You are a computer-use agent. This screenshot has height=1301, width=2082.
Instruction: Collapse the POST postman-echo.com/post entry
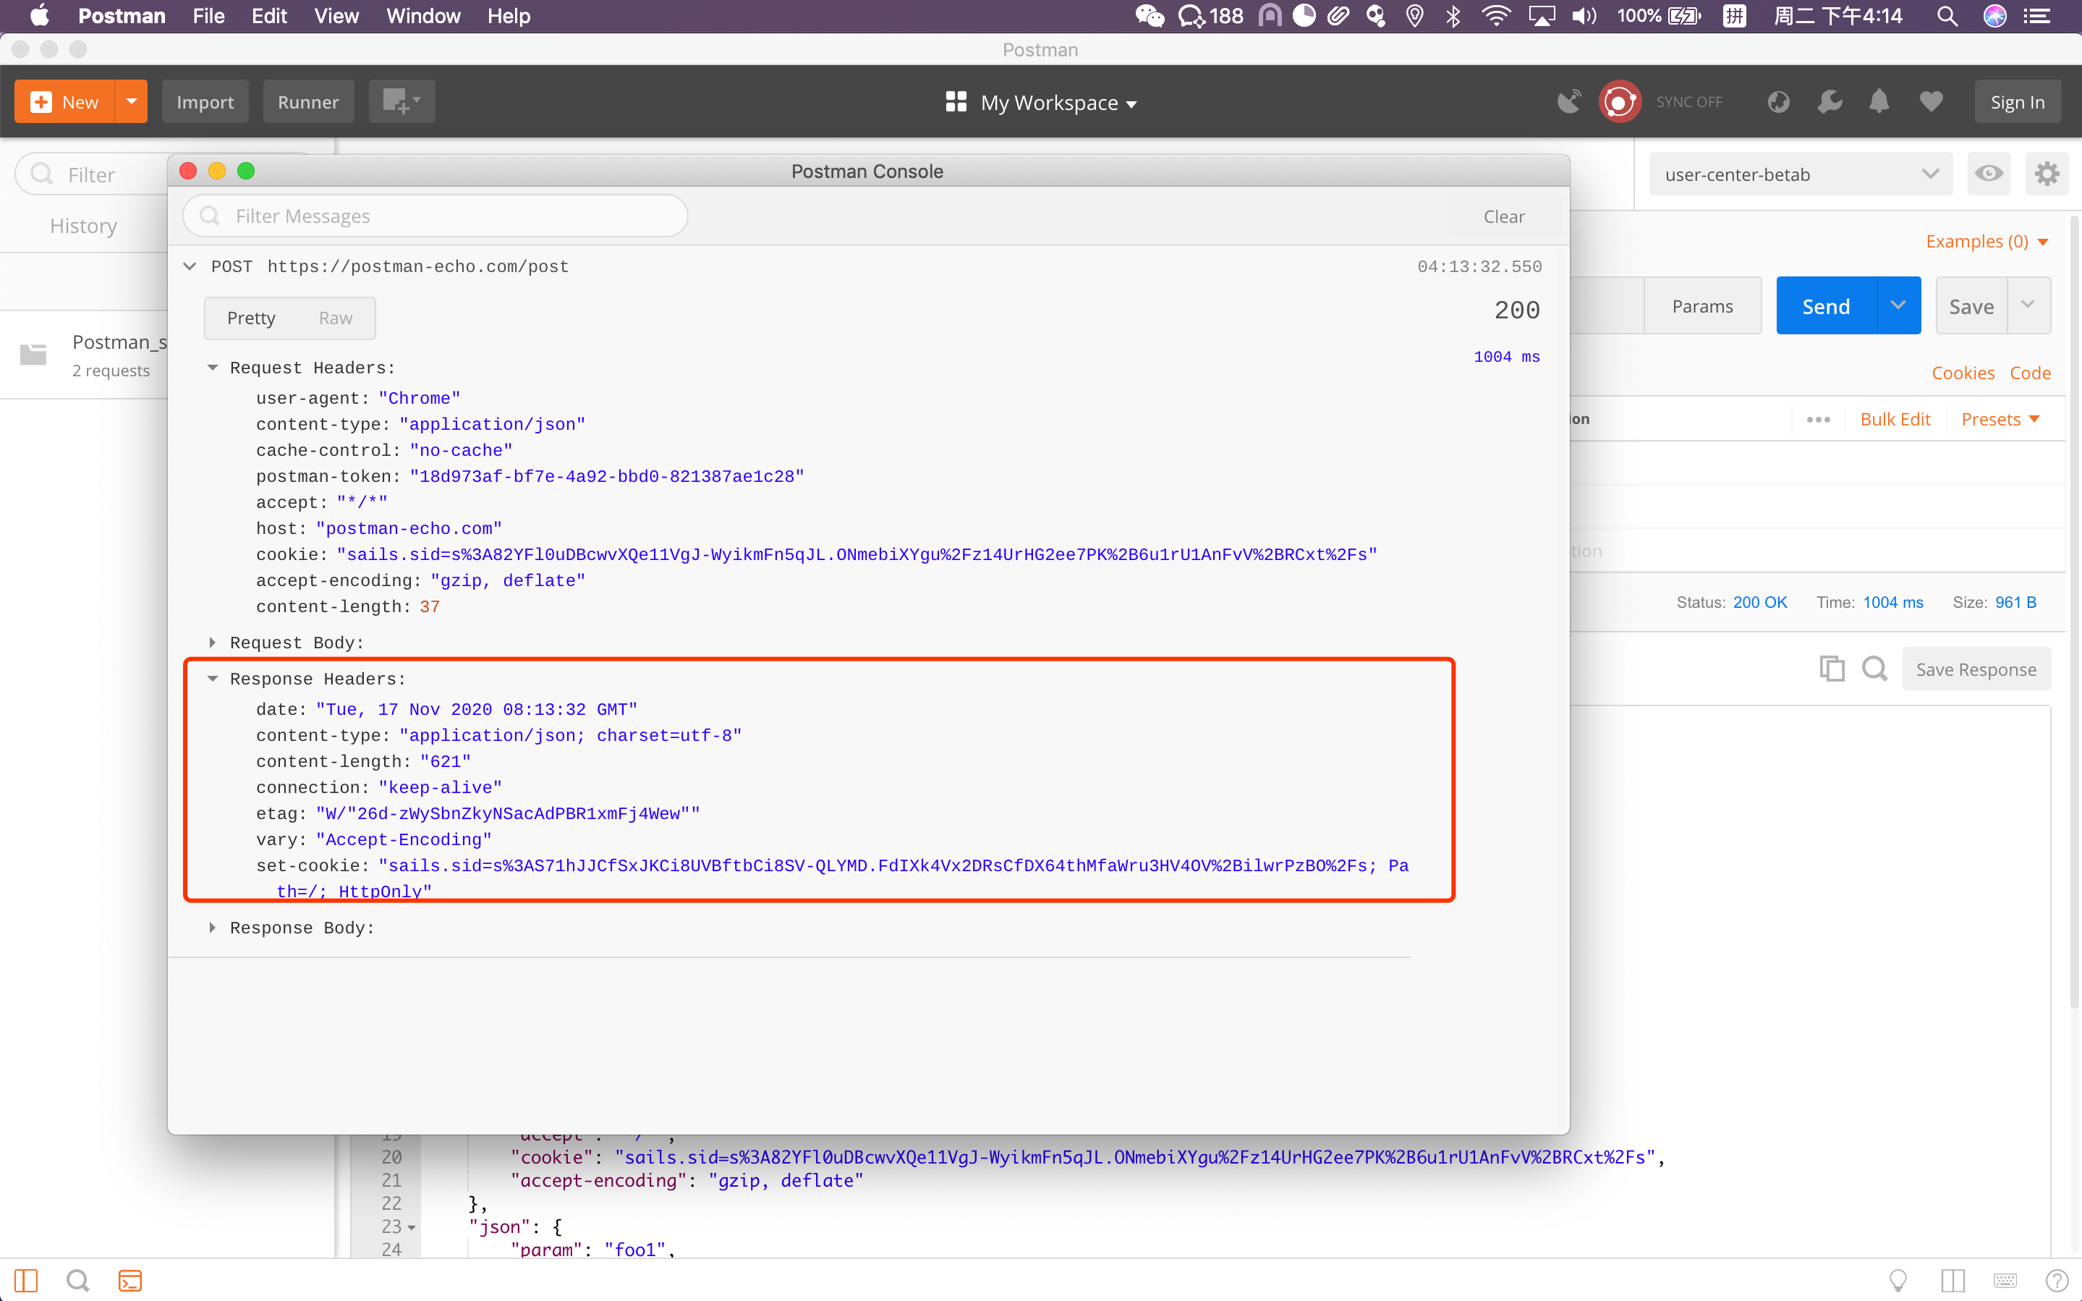(190, 266)
